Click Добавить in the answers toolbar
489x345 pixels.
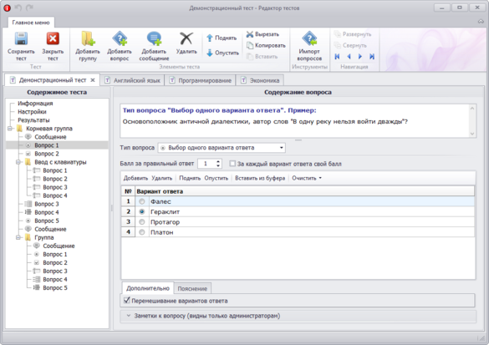click(135, 178)
